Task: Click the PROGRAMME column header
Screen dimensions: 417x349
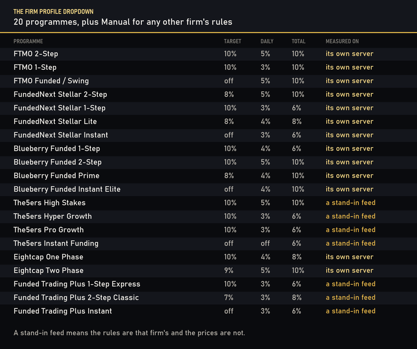Action: [x=28, y=42]
